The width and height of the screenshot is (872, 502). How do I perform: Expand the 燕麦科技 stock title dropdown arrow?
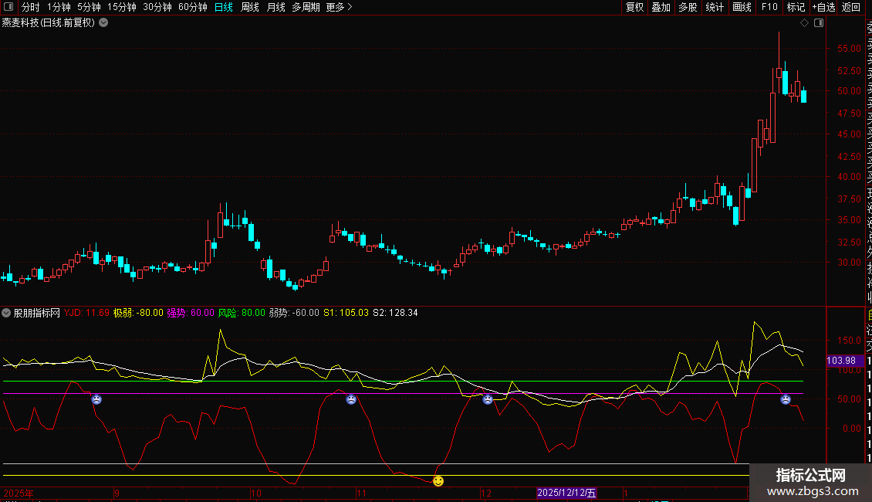click(103, 23)
